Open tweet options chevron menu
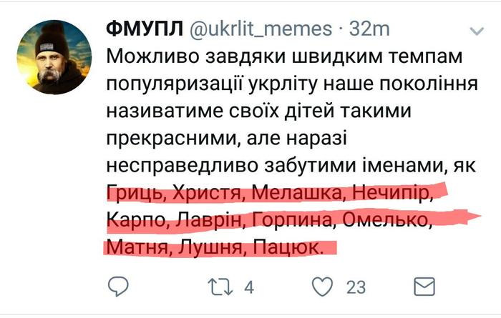Viewport: 501px width, 318px height. [x=477, y=30]
